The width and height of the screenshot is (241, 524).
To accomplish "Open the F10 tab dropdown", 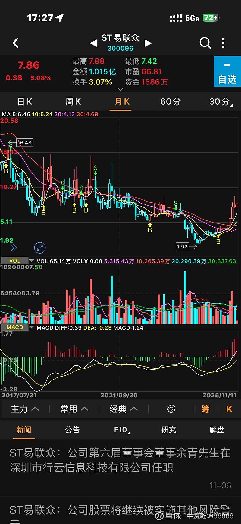I will 122,430.
